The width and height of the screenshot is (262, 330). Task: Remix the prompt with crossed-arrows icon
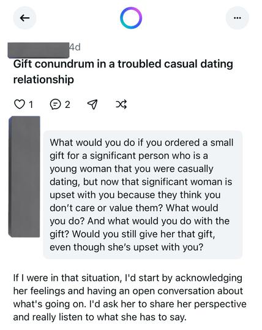121,104
